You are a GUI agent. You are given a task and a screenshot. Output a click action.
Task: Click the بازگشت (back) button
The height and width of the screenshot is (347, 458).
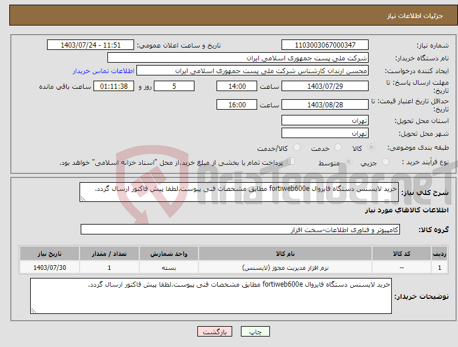[x=215, y=331]
